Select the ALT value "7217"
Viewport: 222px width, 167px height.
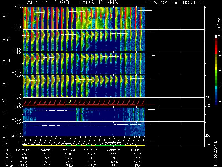click(137, 154)
